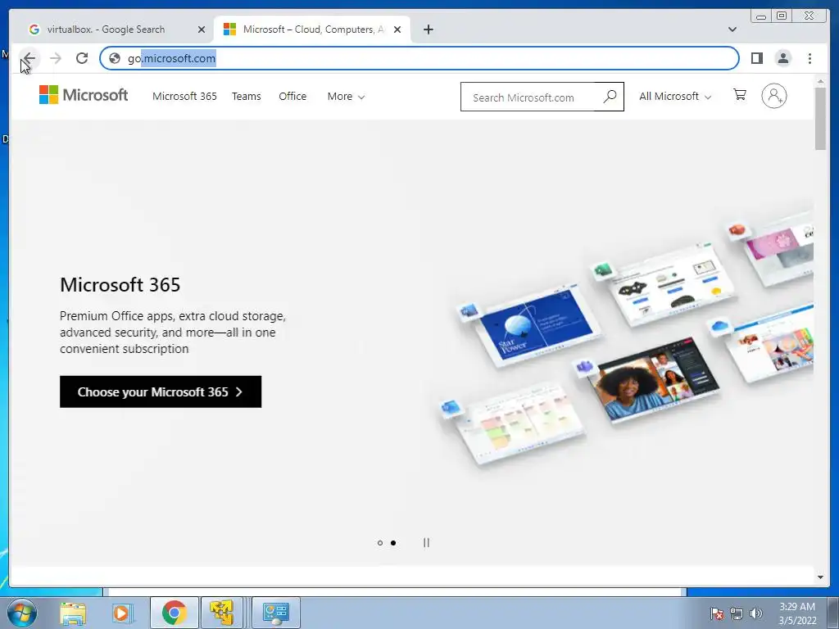This screenshot has height=629, width=839.
Task: Reload the current page
Action: tap(82, 58)
